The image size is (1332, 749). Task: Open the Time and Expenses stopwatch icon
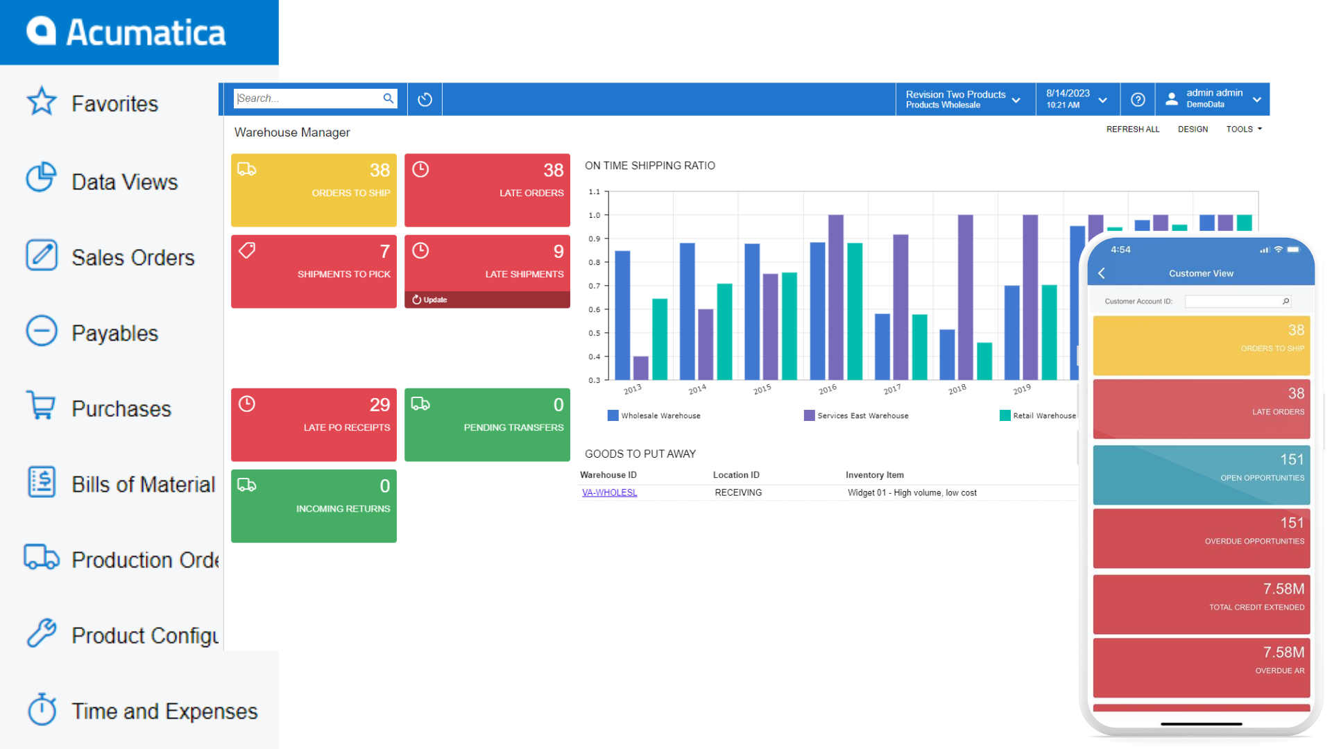[40, 711]
